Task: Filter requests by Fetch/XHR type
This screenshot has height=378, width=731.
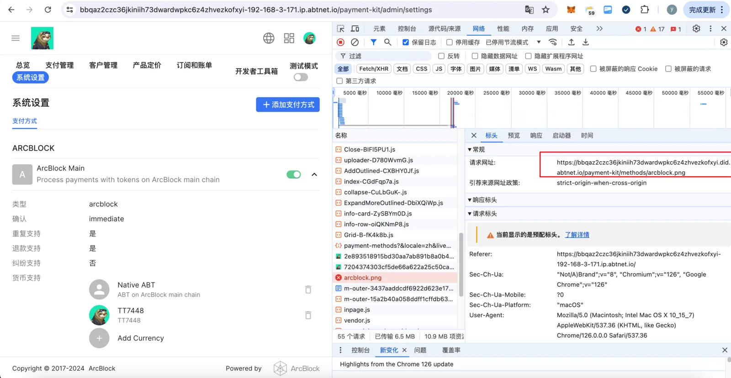Action: [x=374, y=69]
